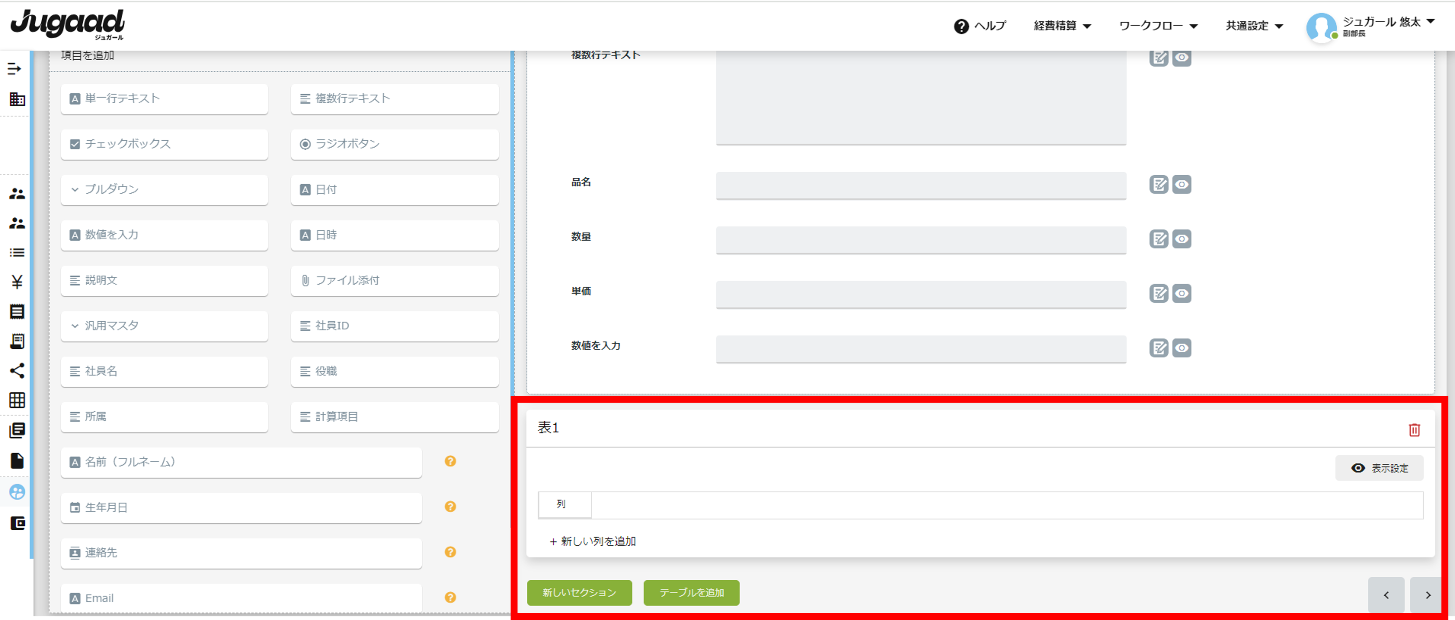Image resolution: width=1455 pixels, height=620 pixels.
Task: Click the Jugaad logo
Action: pyautogui.click(x=68, y=24)
